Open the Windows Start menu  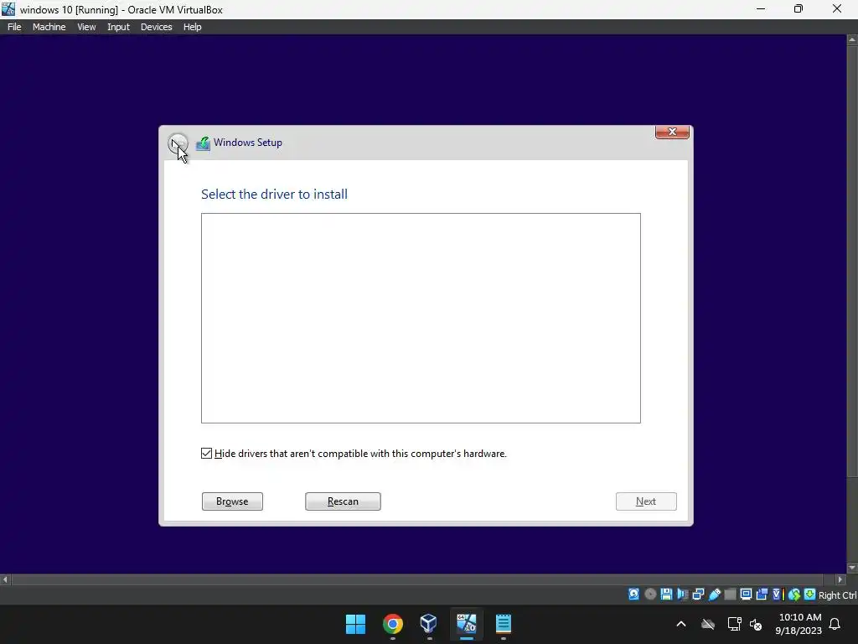(355, 624)
